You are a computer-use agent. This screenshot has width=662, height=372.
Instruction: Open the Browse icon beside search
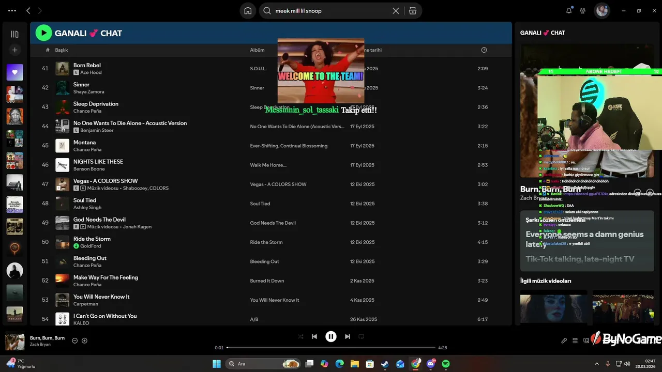(413, 10)
